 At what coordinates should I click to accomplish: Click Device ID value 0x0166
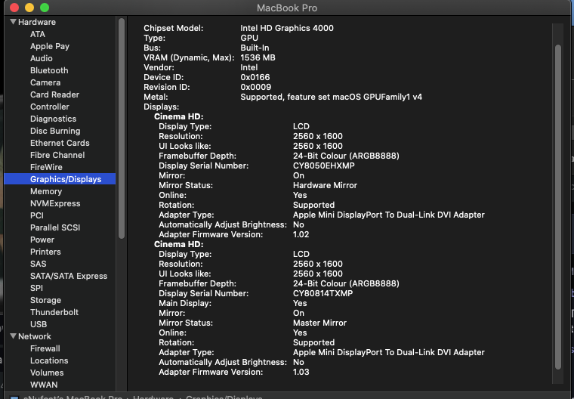coord(255,77)
